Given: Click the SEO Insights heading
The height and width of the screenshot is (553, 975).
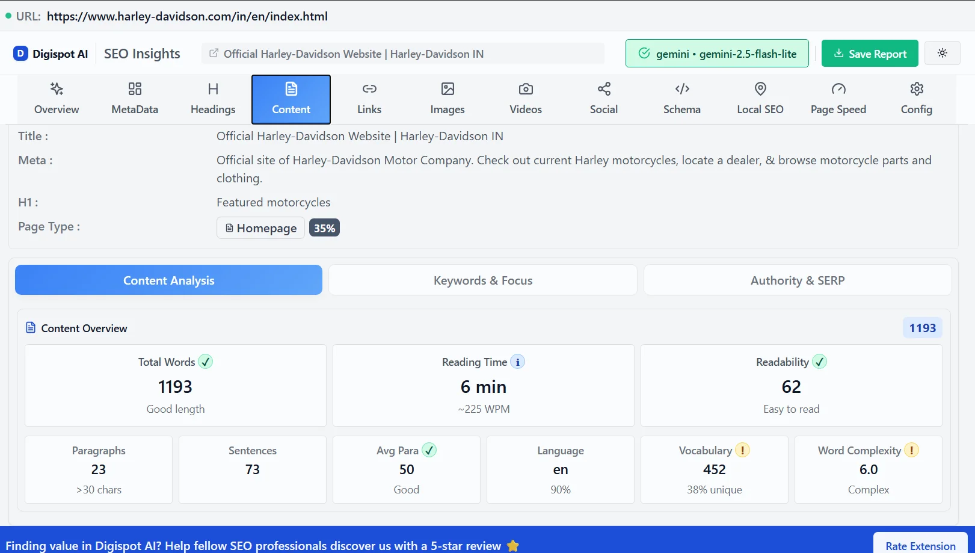Looking at the screenshot, I should pos(142,54).
